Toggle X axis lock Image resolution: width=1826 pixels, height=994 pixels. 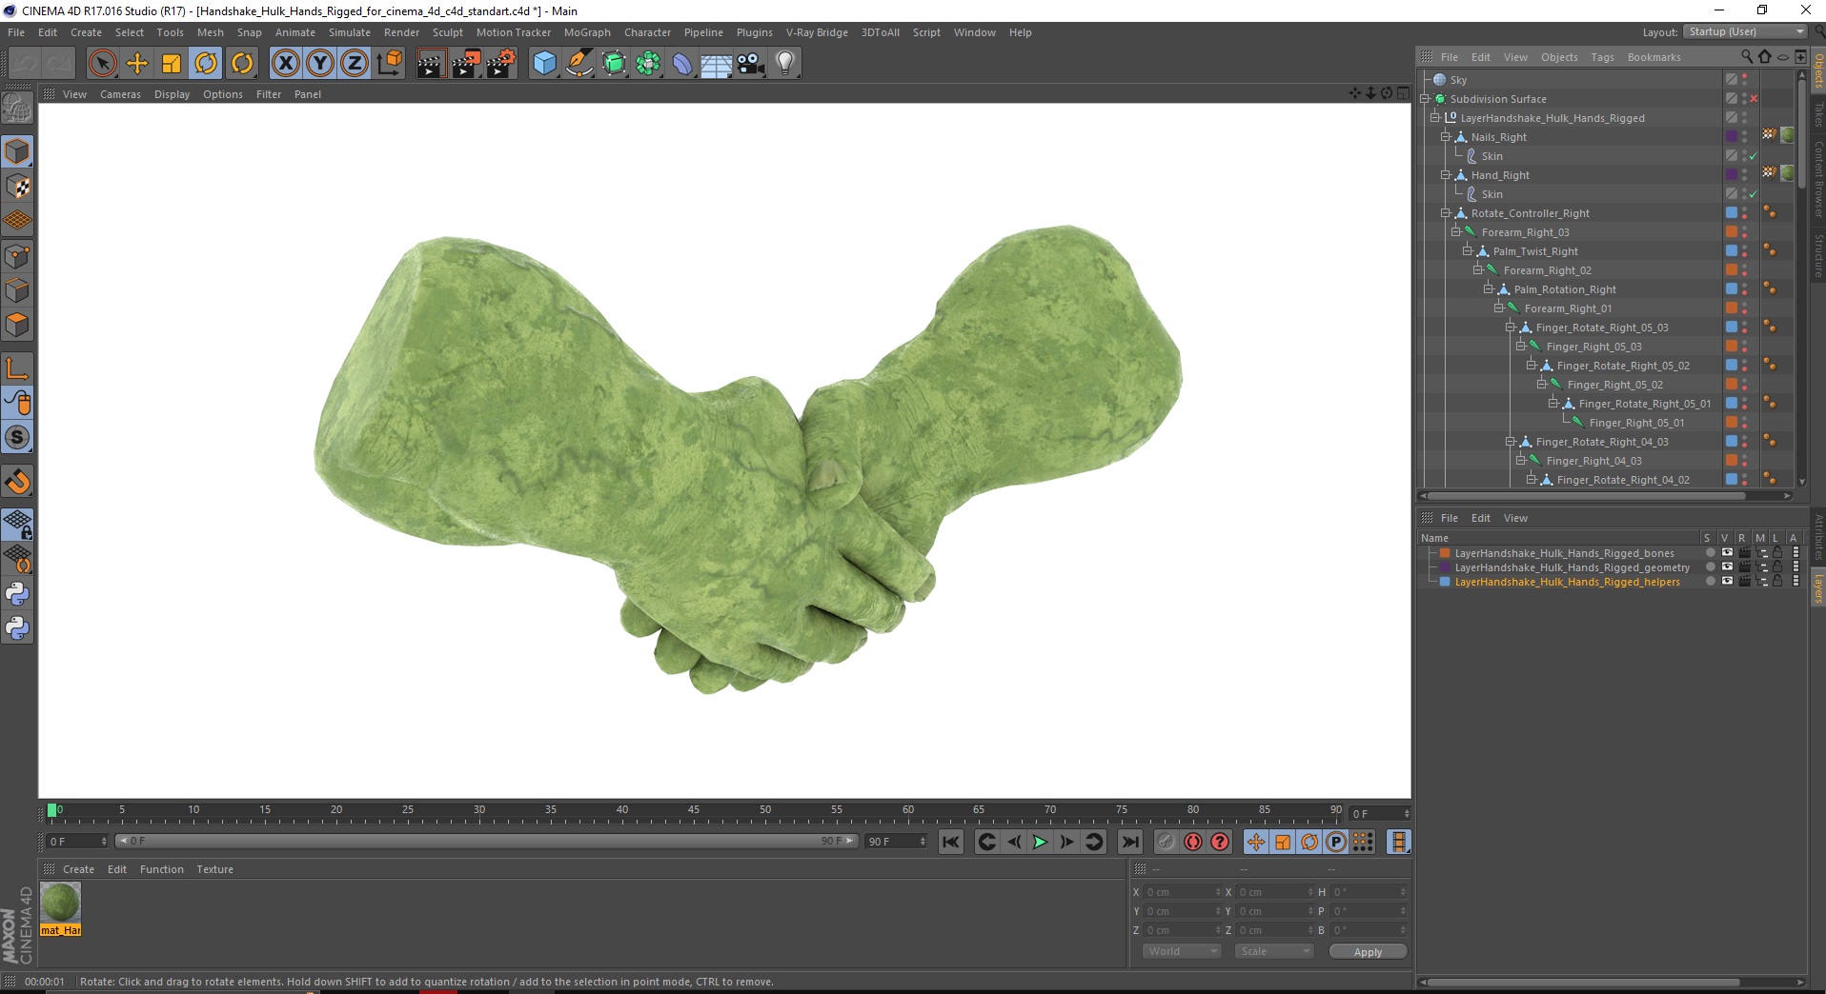click(x=285, y=64)
